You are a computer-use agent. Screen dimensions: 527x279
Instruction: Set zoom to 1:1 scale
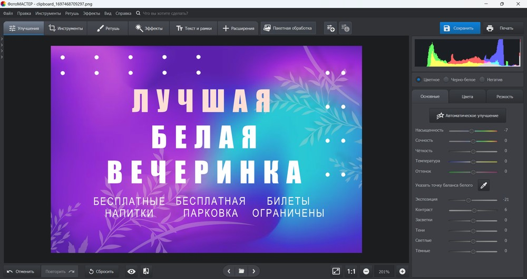351,271
